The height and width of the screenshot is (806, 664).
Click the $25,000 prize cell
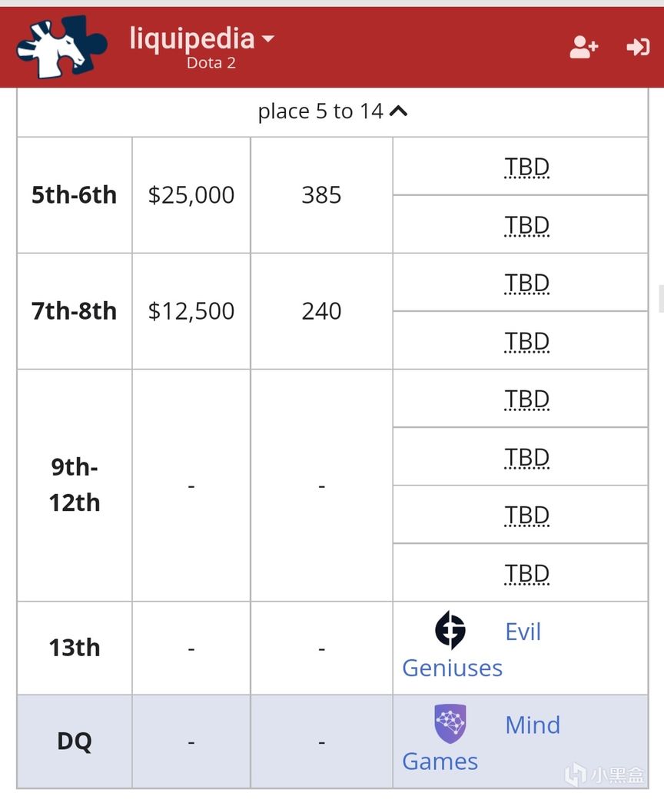pos(191,195)
